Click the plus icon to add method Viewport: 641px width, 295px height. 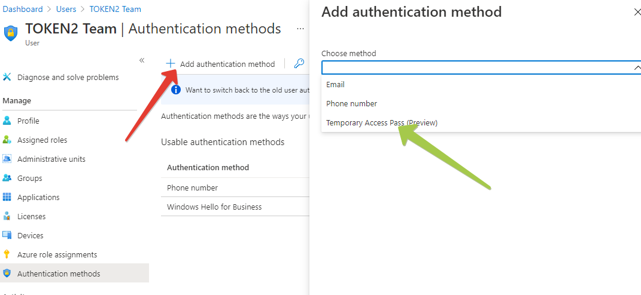point(171,64)
